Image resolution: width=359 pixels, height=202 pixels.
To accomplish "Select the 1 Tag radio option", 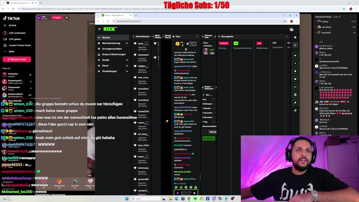I will tap(214, 122).
